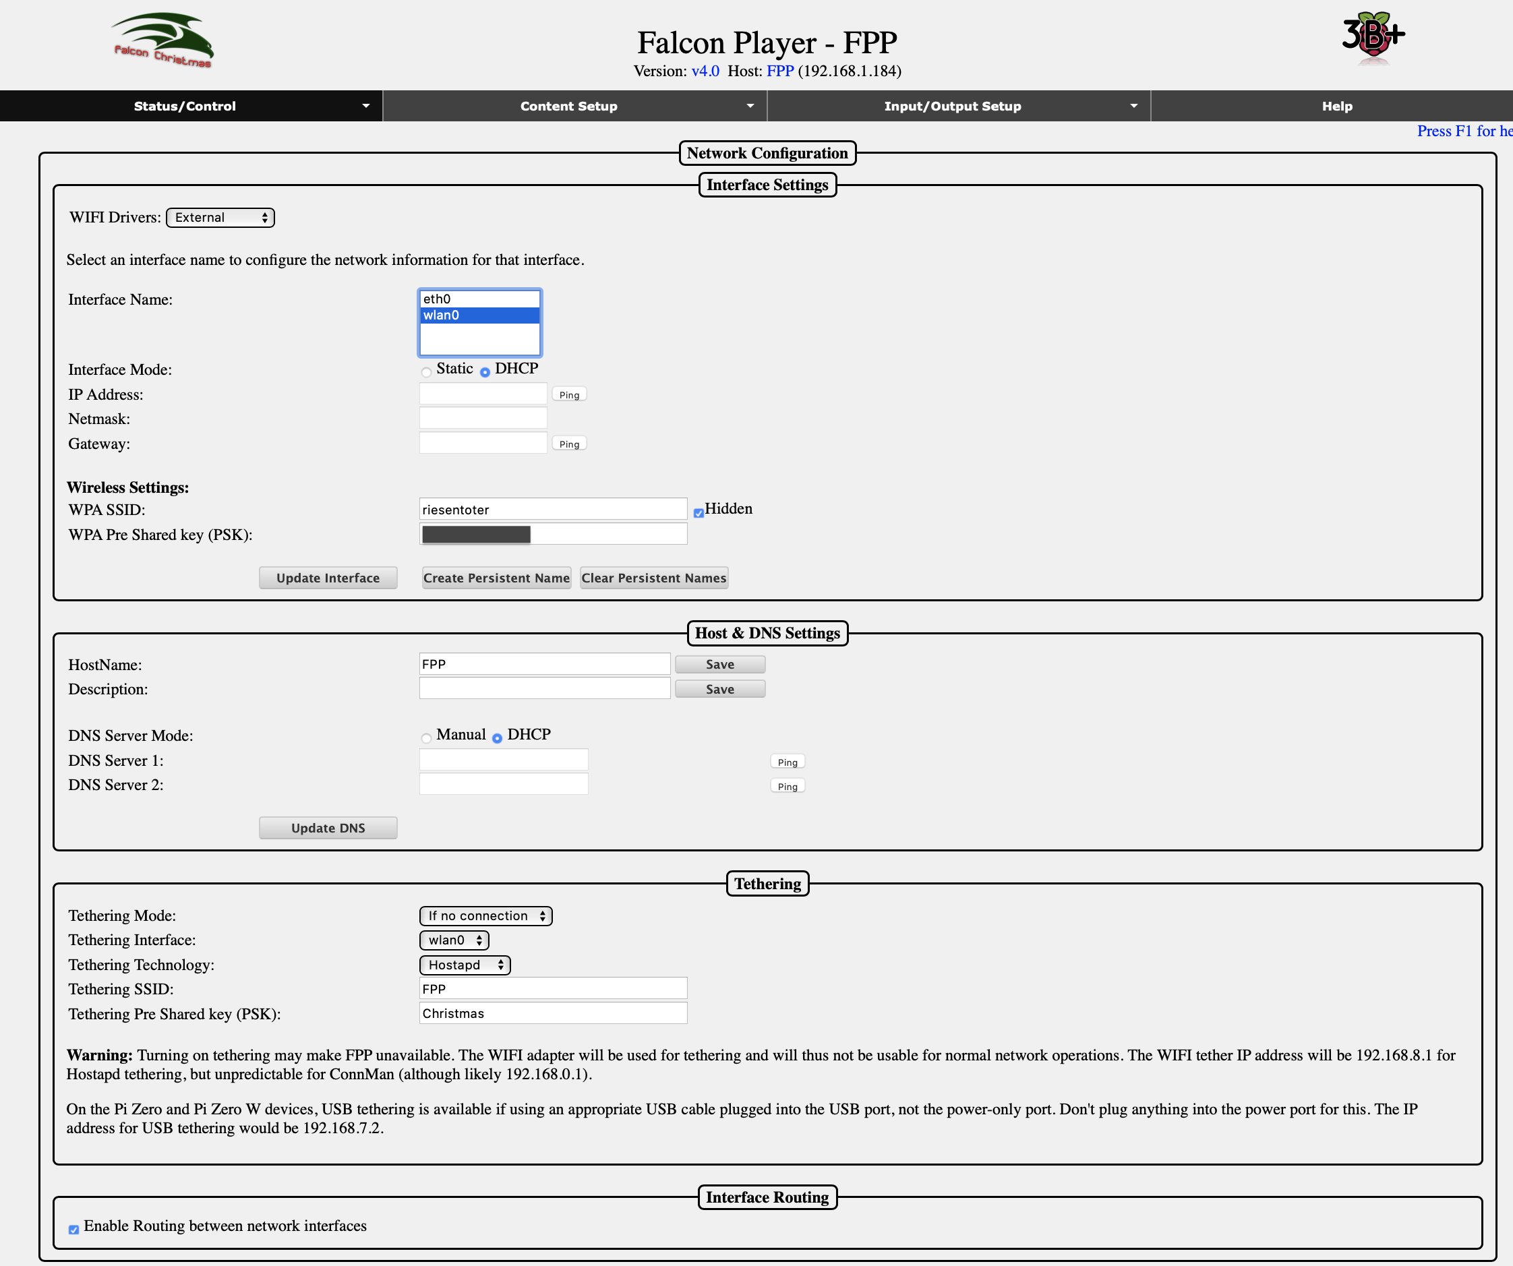
Task: Click the IP Address input field
Action: click(x=483, y=394)
